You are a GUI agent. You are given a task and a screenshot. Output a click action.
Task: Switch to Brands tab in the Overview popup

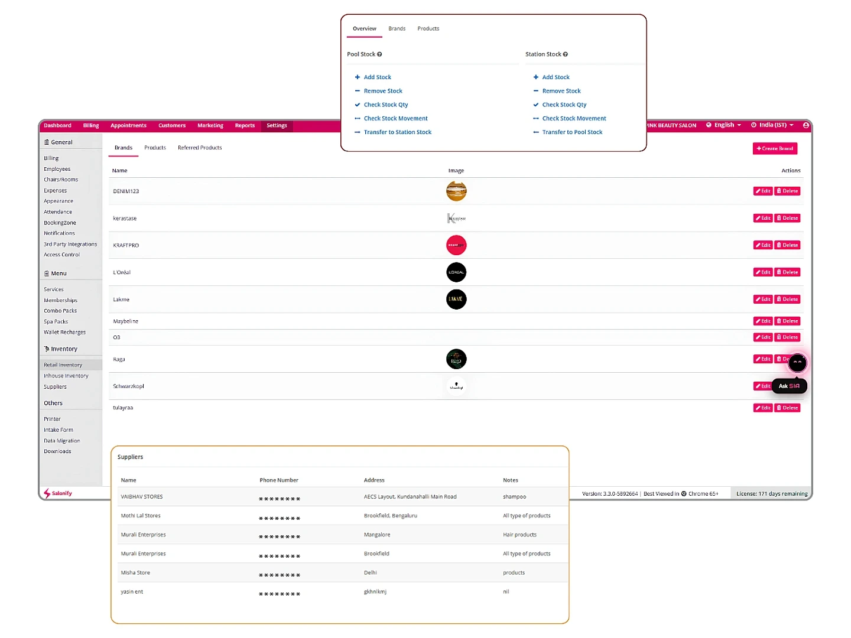(x=397, y=29)
